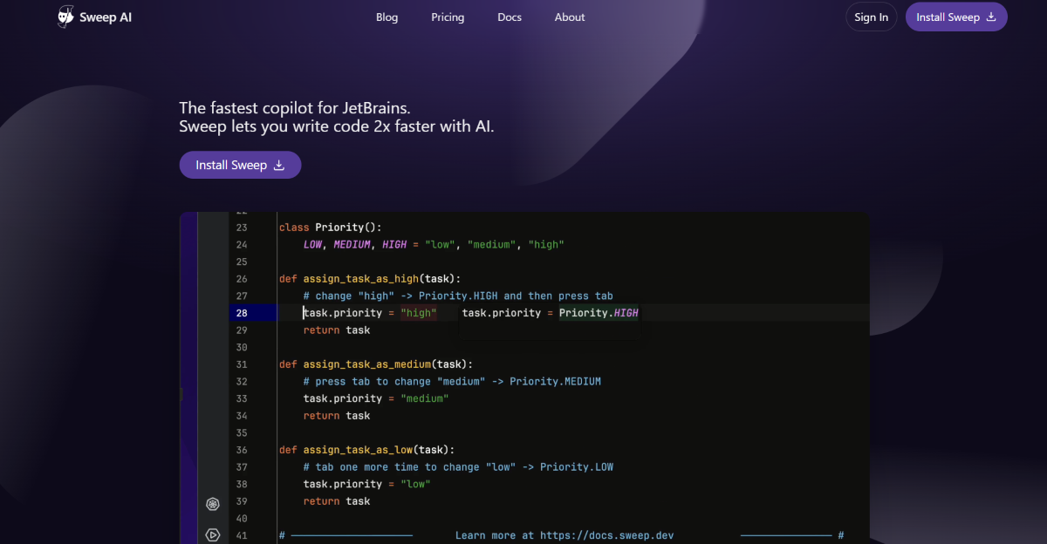Select About in the top navigation

point(570,17)
